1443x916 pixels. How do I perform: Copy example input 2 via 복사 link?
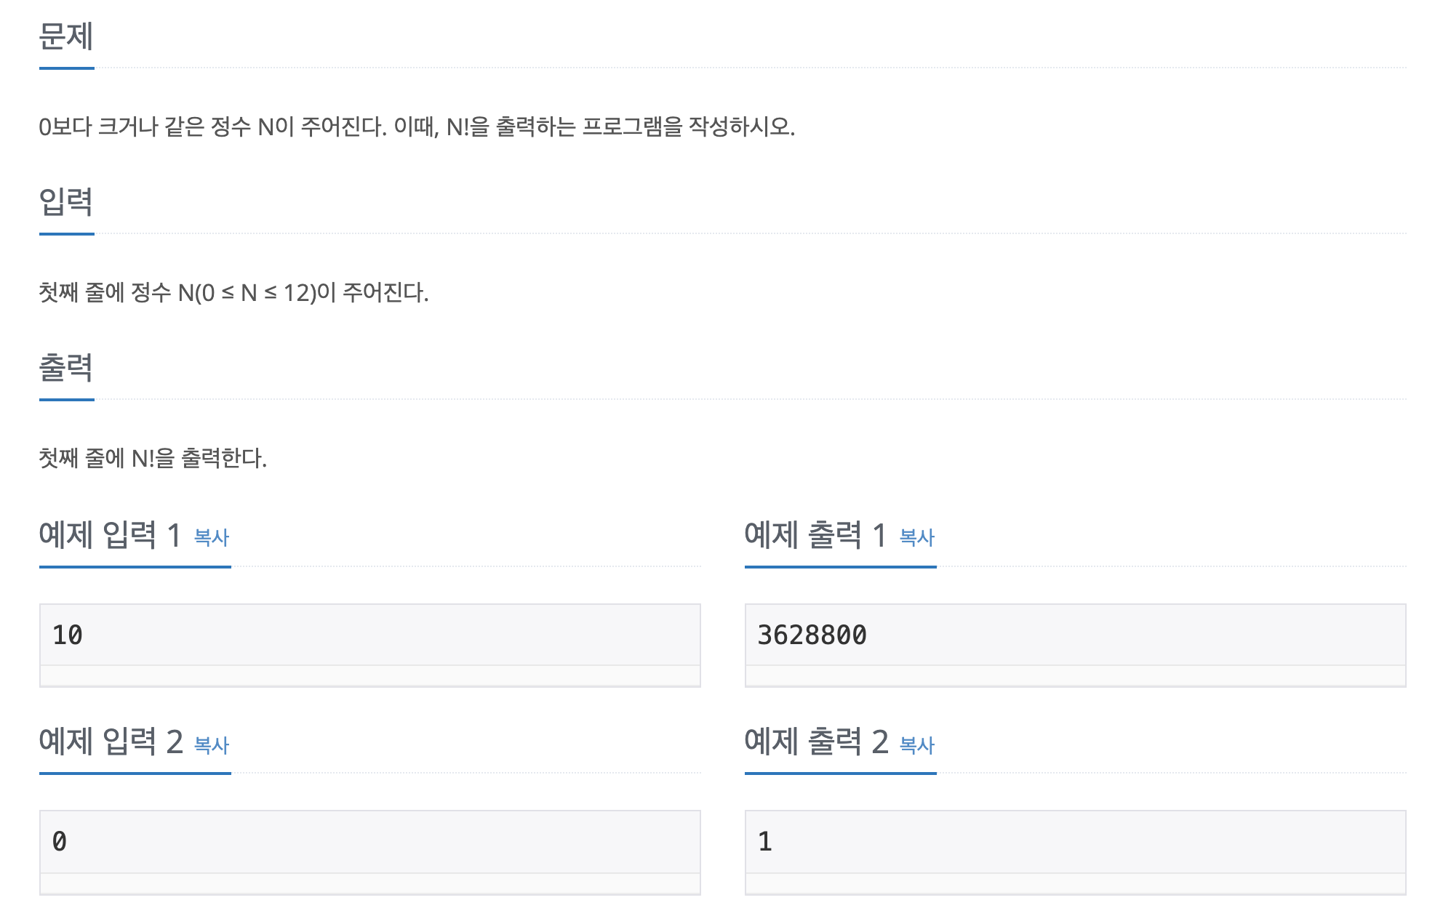pyautogui.click(x=212, y=744)
